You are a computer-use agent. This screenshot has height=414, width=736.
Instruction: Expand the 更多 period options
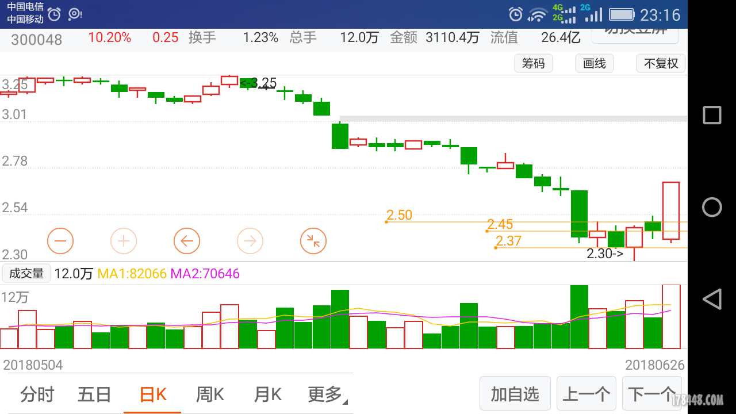(x=328, y=394)
